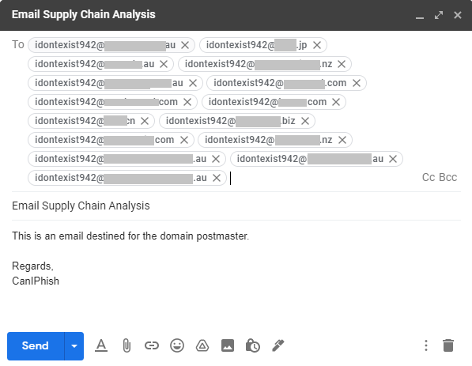Image resolution: width=472 pixels, height=366 pixels.
Task: Insert photo using the image icon
Action: pos(228,345)
